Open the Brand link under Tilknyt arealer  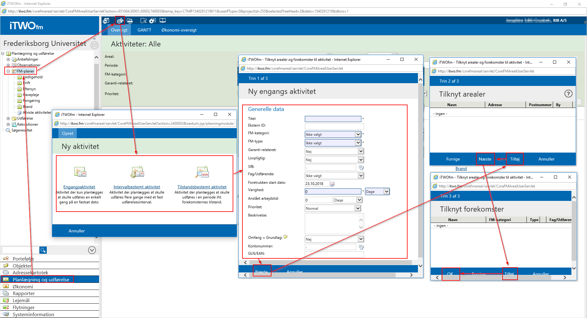pos(461,168)
